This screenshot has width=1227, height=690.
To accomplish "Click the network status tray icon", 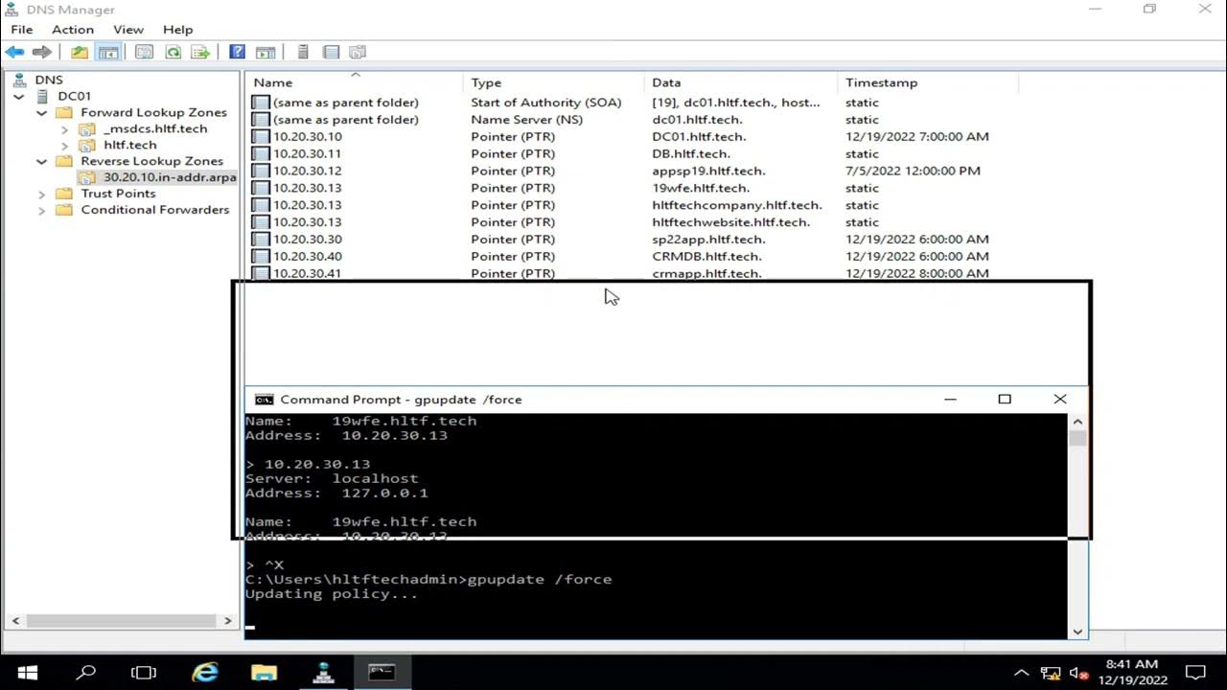I will [1051, 673].
